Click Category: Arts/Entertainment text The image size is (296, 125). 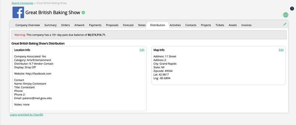pyautogui.click(x=33, y=60)
